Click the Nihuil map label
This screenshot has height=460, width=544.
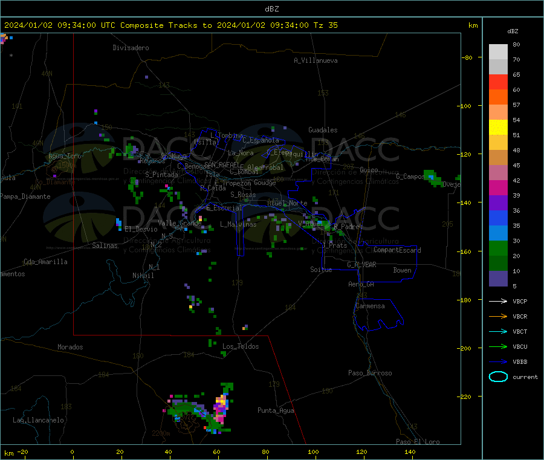pos(143,276)
